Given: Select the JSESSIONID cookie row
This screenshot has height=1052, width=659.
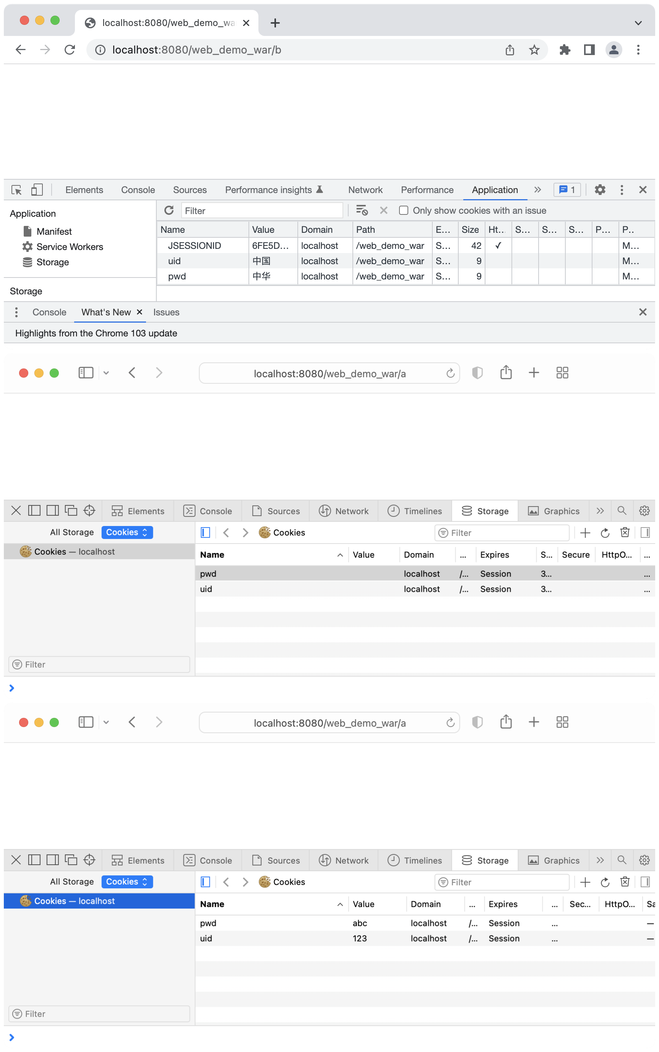Looking at the screenshot, I should [x=195, y=246].
